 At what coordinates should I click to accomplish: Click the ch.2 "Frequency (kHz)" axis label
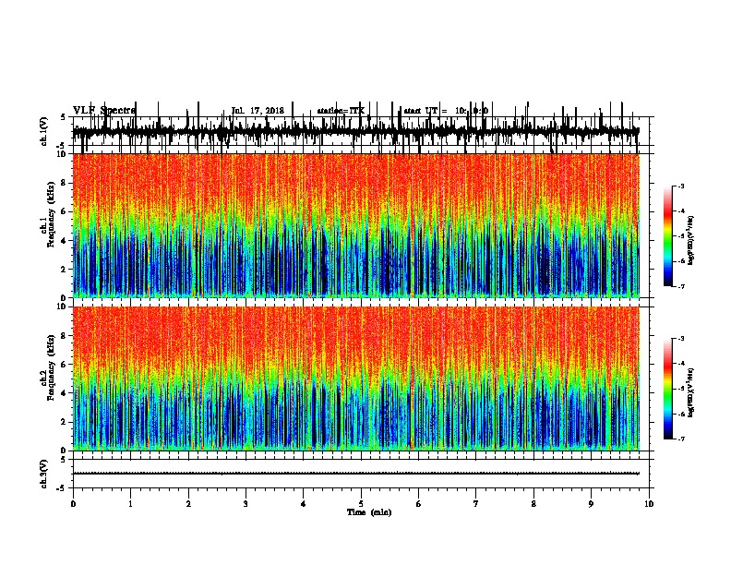pos(52,367)
